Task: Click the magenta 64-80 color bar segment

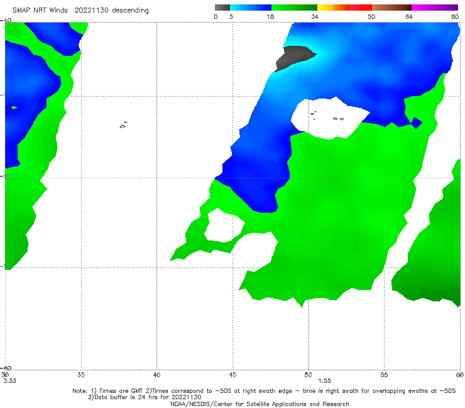Action: pos(435,8)
